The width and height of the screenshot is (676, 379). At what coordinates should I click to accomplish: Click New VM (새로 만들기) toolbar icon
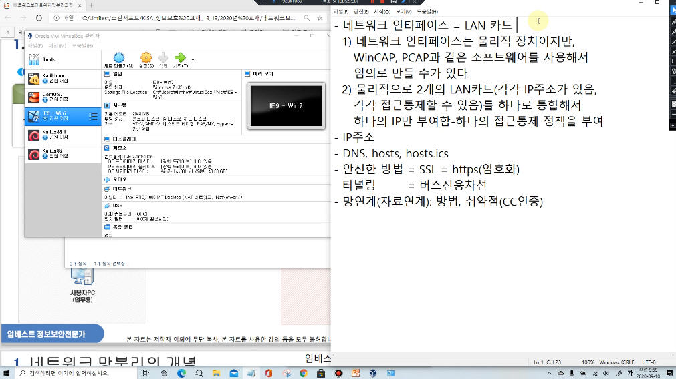tap(118, 60)
